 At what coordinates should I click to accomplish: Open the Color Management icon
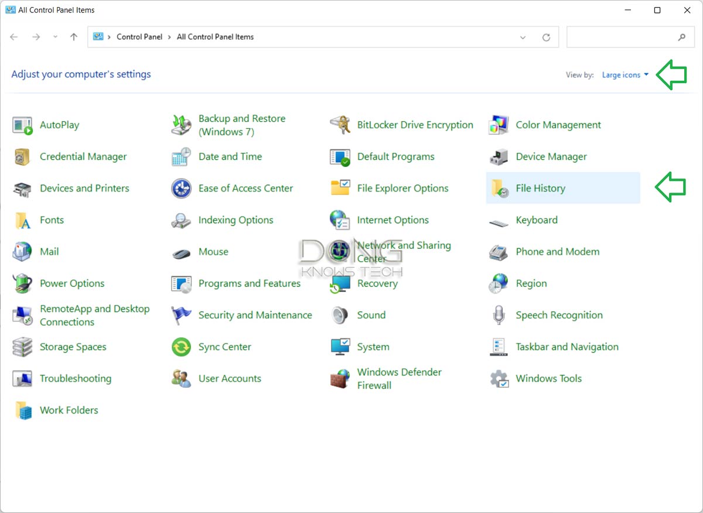point(558,125)
